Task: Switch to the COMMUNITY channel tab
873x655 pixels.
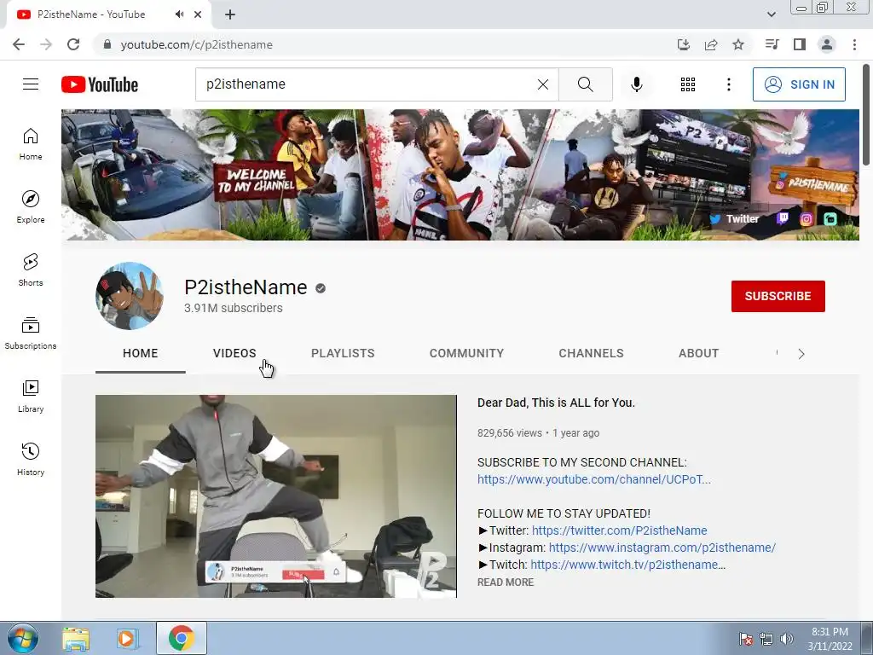Action: click(x=466, y=353)
